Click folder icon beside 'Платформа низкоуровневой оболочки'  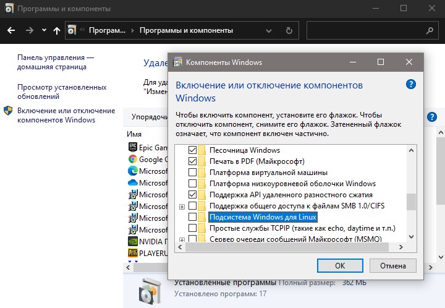pos(201,184)
